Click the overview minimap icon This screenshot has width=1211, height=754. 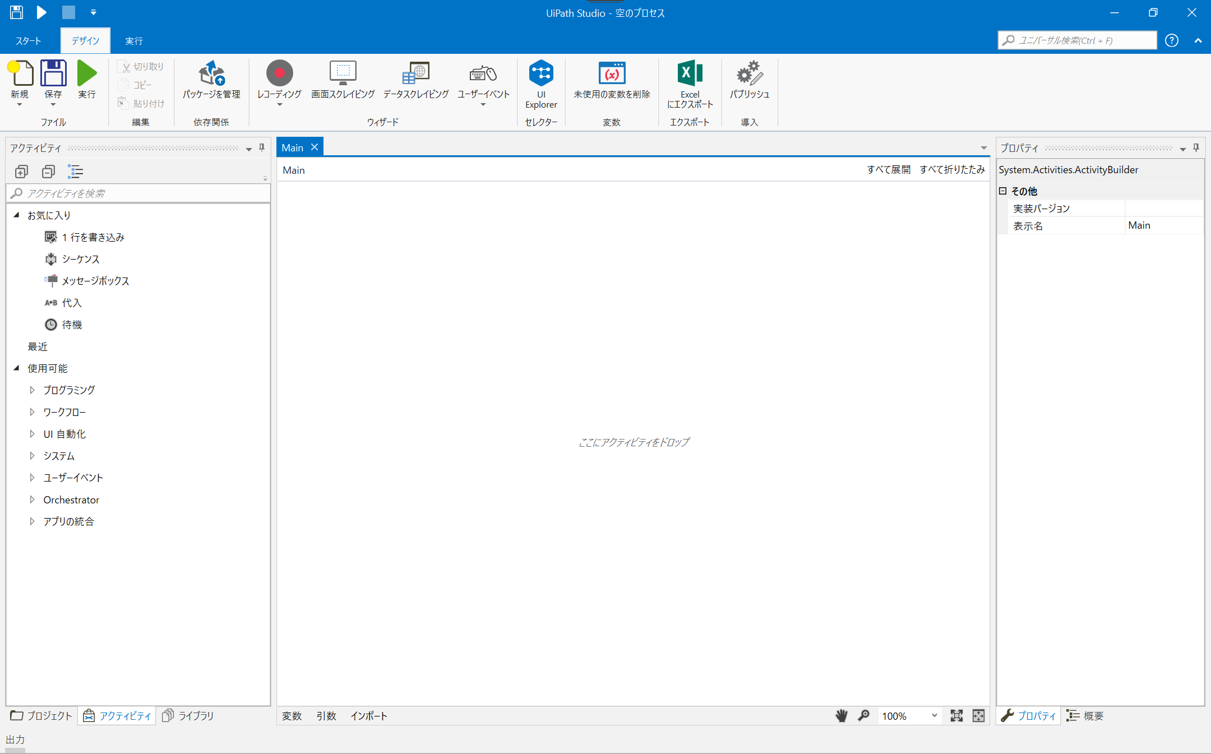(x=978, y=716)
